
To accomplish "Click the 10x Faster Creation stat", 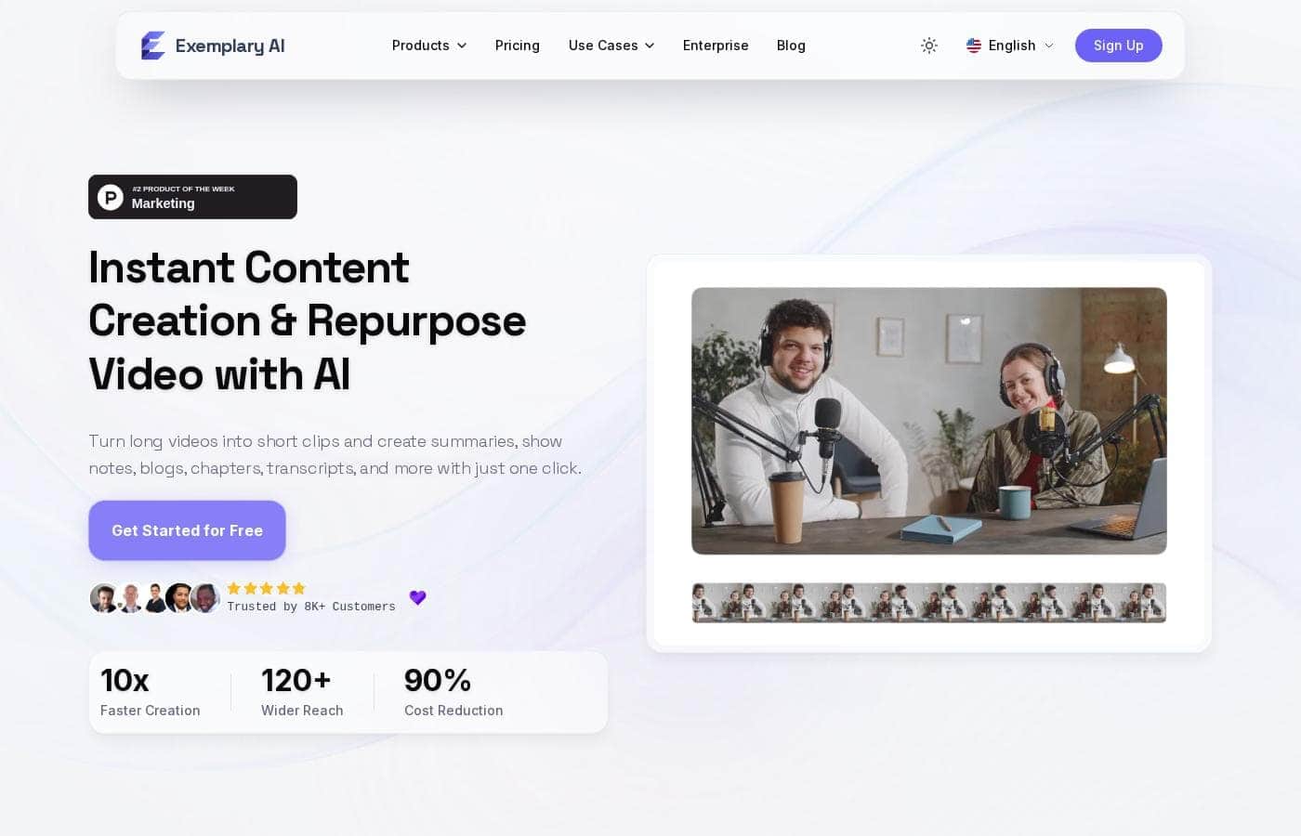I will (x=151, y=692).
